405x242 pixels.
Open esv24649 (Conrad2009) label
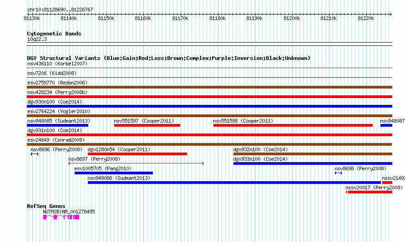click(x=56, y=140)
